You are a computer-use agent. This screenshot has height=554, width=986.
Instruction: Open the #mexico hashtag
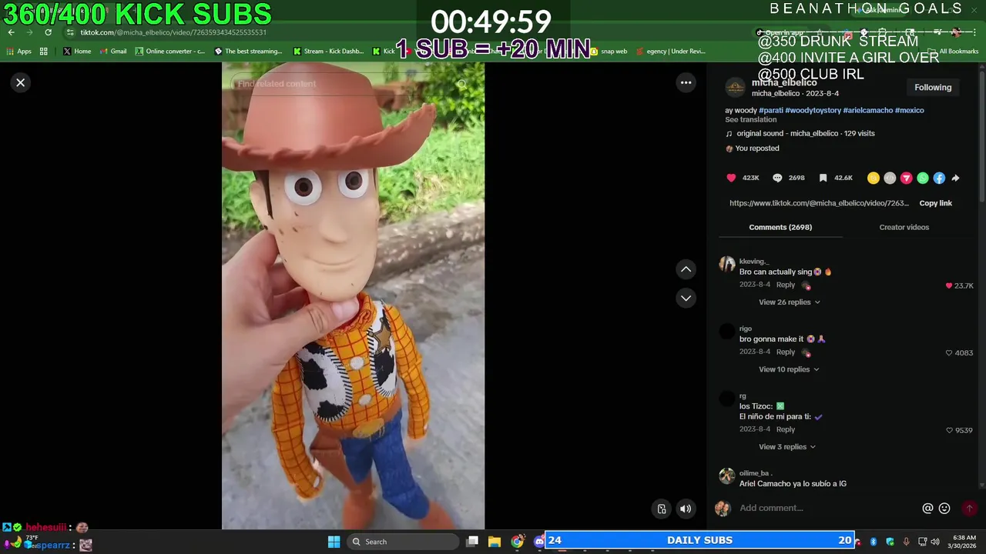[909, 110]
